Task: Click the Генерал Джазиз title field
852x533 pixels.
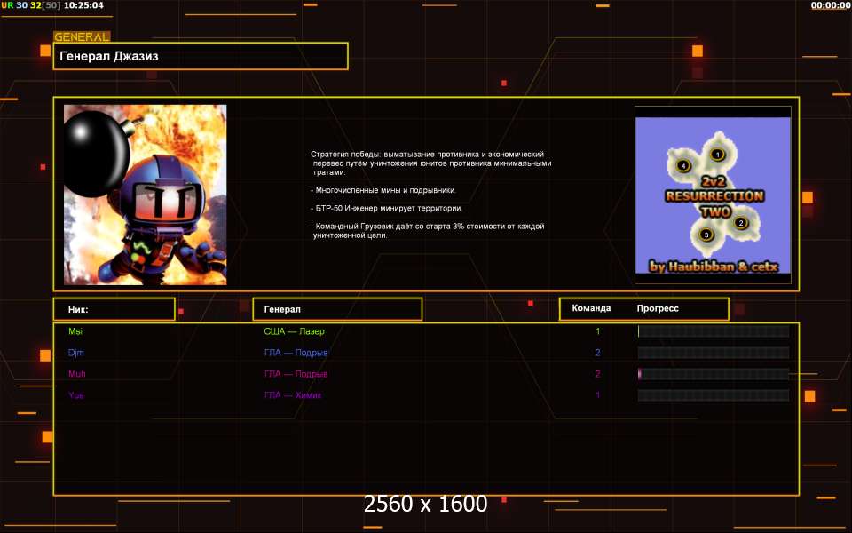Action: point(201,56)
